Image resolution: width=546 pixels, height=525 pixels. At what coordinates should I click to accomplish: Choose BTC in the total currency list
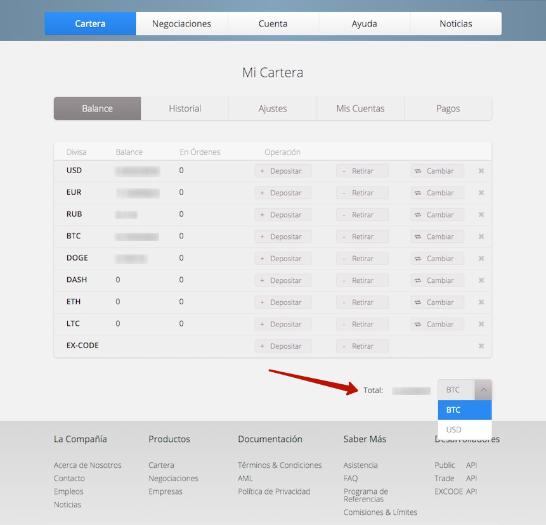coord(465,410)
